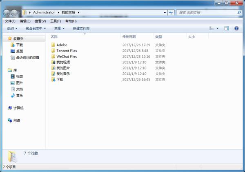The width and height of the screenshot is (245, 172).
Task: Click the change view icon in toolbar
Action: [212, 28]
